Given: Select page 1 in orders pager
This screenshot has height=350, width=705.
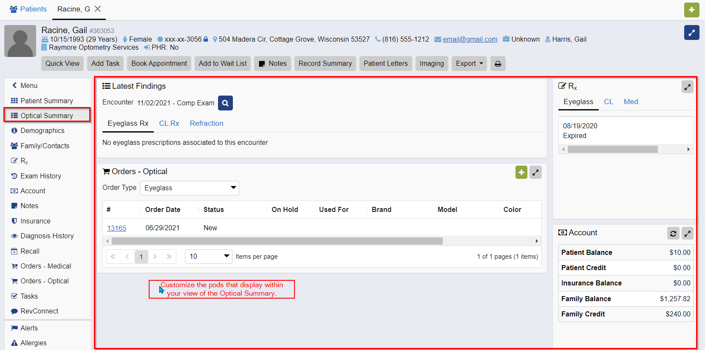Looking at the screenshot, I should [141, 257].
